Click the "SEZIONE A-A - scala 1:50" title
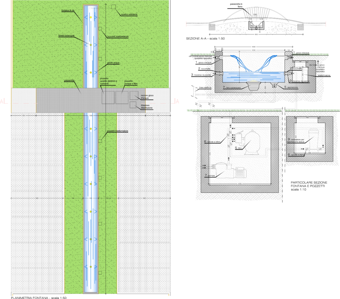This screenshot has width=340, height=299. (205, 39)
